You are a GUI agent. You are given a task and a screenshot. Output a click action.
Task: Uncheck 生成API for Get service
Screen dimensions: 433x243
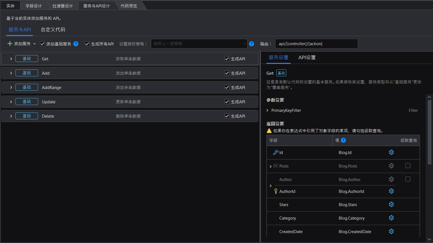pyautogui.click(x=227, y=59)
